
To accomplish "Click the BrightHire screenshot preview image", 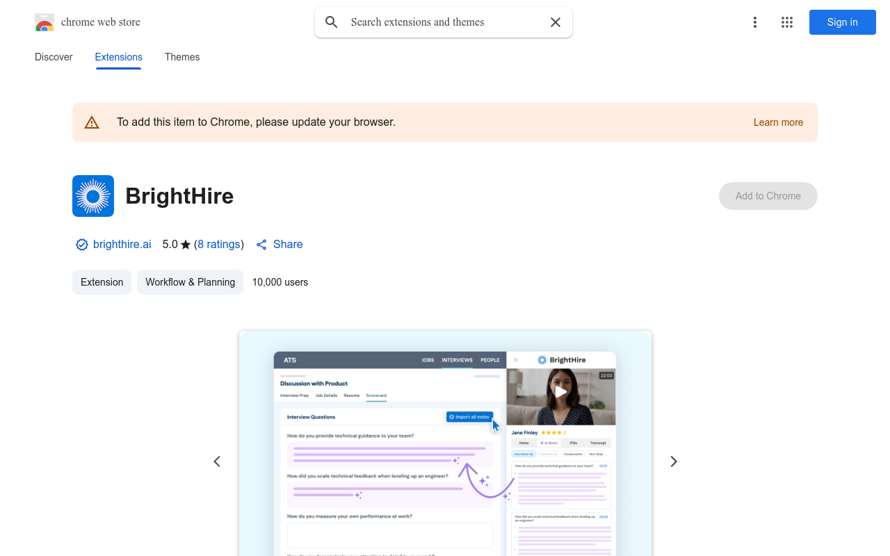I will click(445, 443).
